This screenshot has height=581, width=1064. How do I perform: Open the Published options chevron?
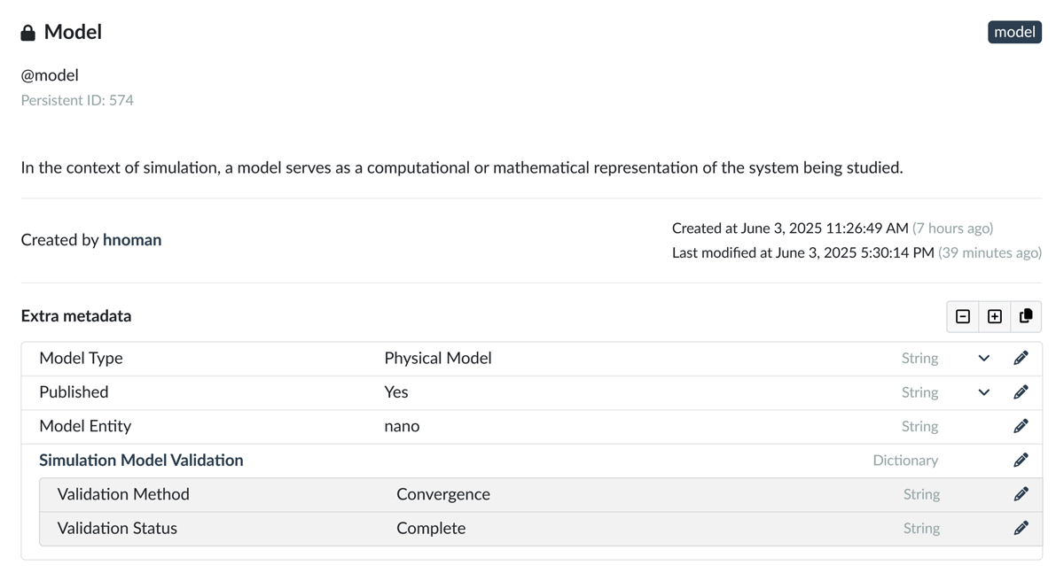(x=984, y=392)
